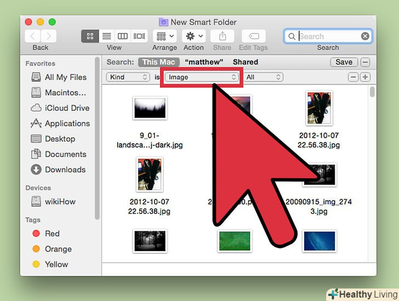Click the 20090915_img_2743.jpg file name

click(318, 207)
